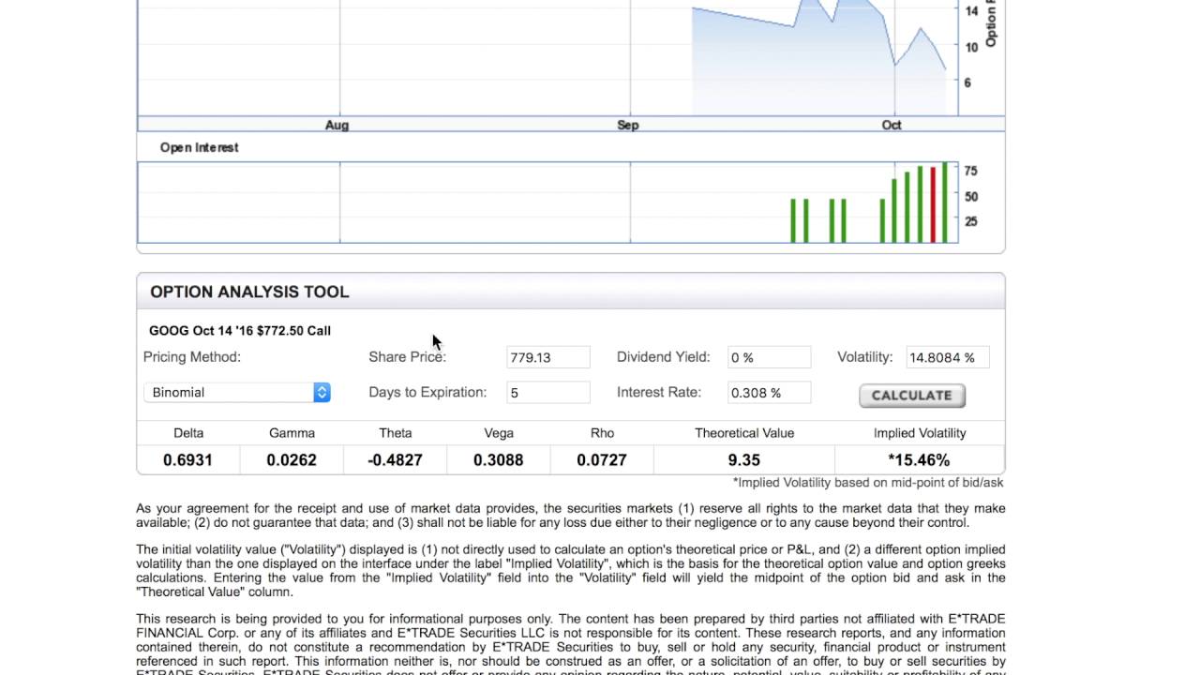The height and width of the screenshot is (675, 1200).
Task: Click the Open Interest chart label
Action: point(199,147)
